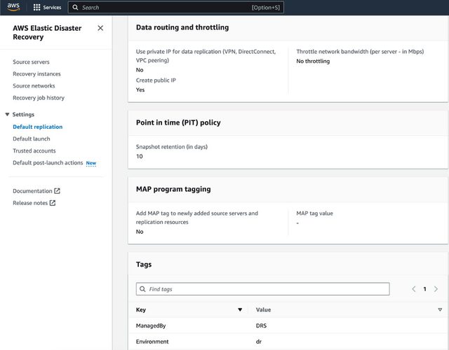Open Trusted accounts settings
This screenshot has height=350, width=449.
34,150
